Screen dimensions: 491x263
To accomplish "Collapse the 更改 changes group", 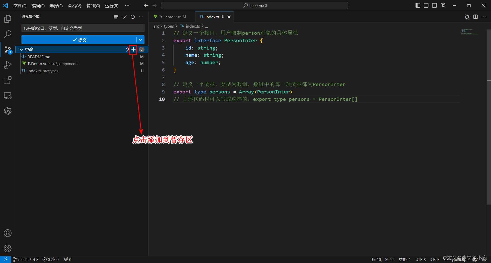I will [21, 50].
